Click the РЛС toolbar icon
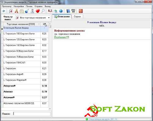Image resolution: width=153 pixels, height=121 pixels. 73,11
